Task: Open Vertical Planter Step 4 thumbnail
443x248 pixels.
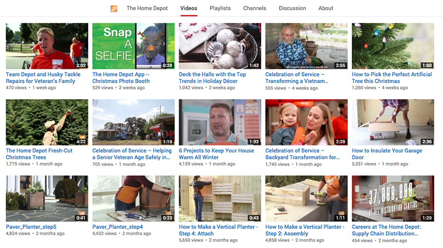Action: 220,199
